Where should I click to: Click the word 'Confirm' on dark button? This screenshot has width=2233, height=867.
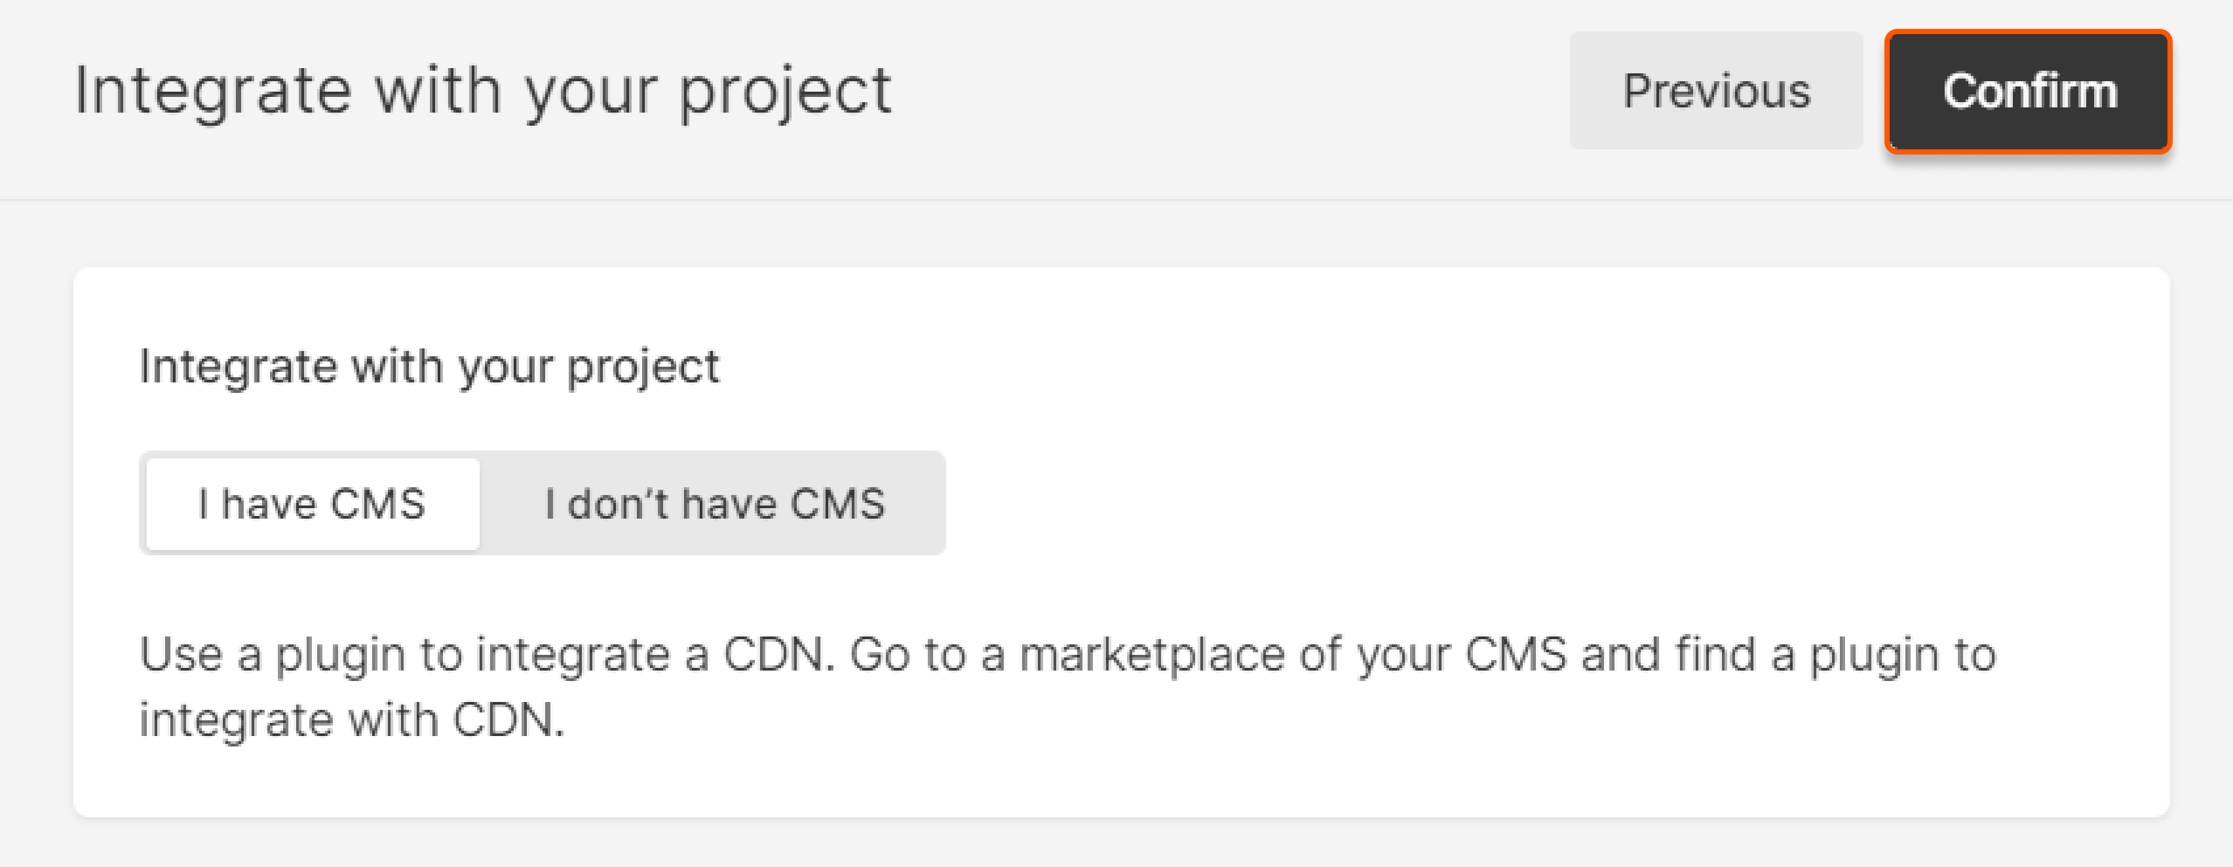[x=2029, y=91]
